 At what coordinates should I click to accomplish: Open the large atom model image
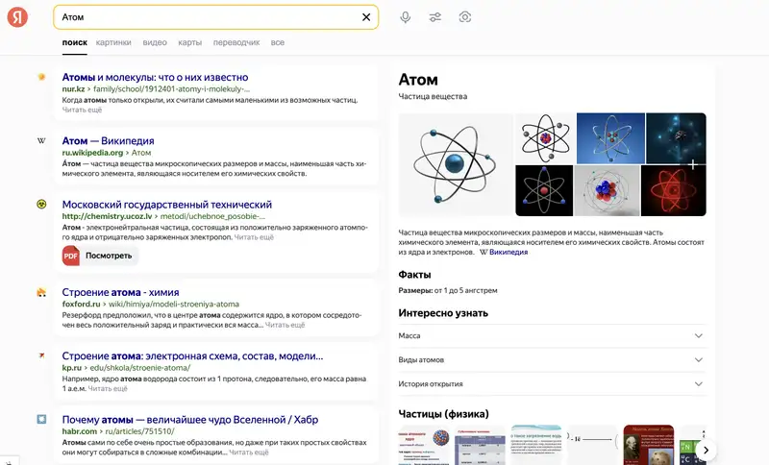click(x=456, y=164)
